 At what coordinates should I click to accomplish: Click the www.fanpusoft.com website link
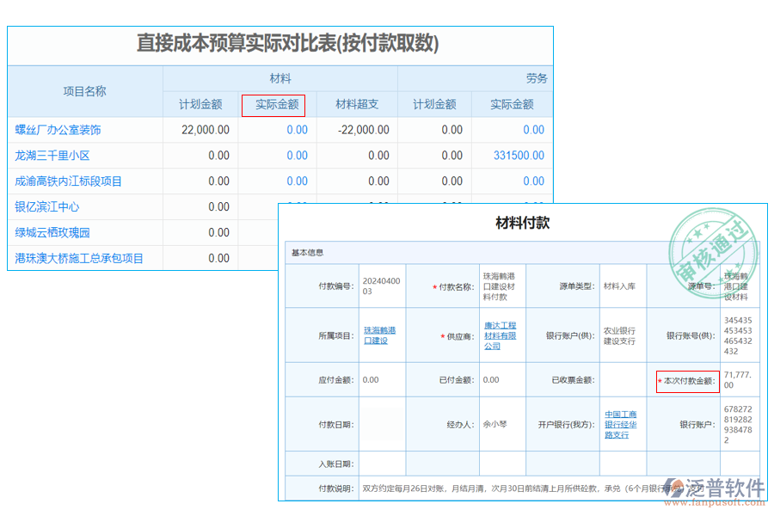(715, 501)
